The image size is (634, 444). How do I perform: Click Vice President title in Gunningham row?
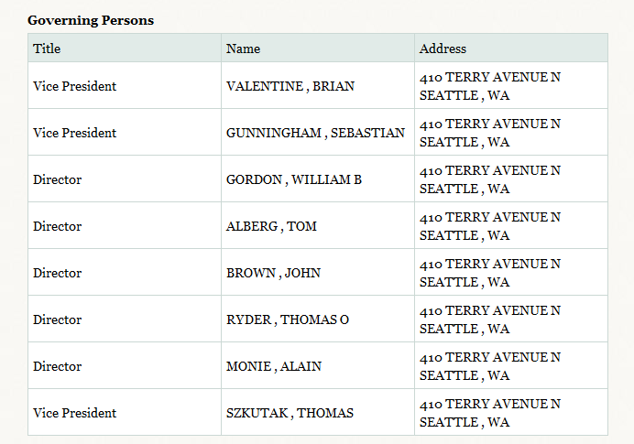click(75, 133)
